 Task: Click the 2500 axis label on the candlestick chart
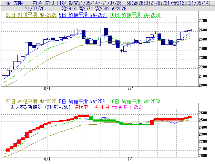(x=203, y=39)
